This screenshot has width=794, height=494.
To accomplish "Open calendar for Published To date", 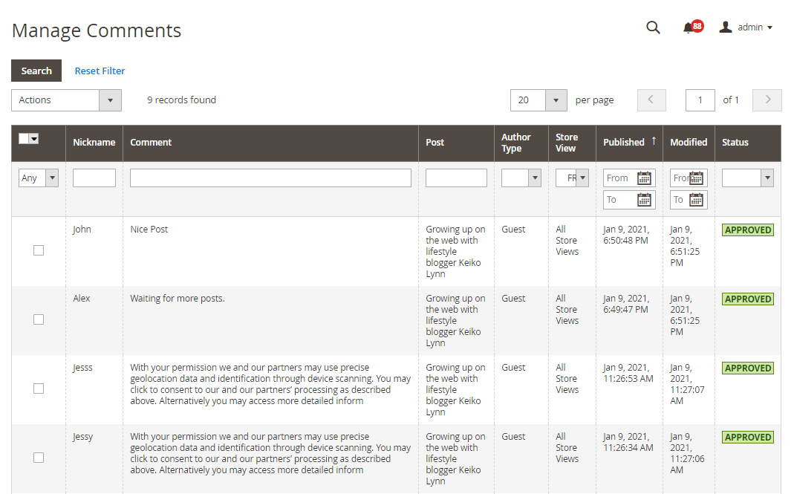I will point(644,200).
